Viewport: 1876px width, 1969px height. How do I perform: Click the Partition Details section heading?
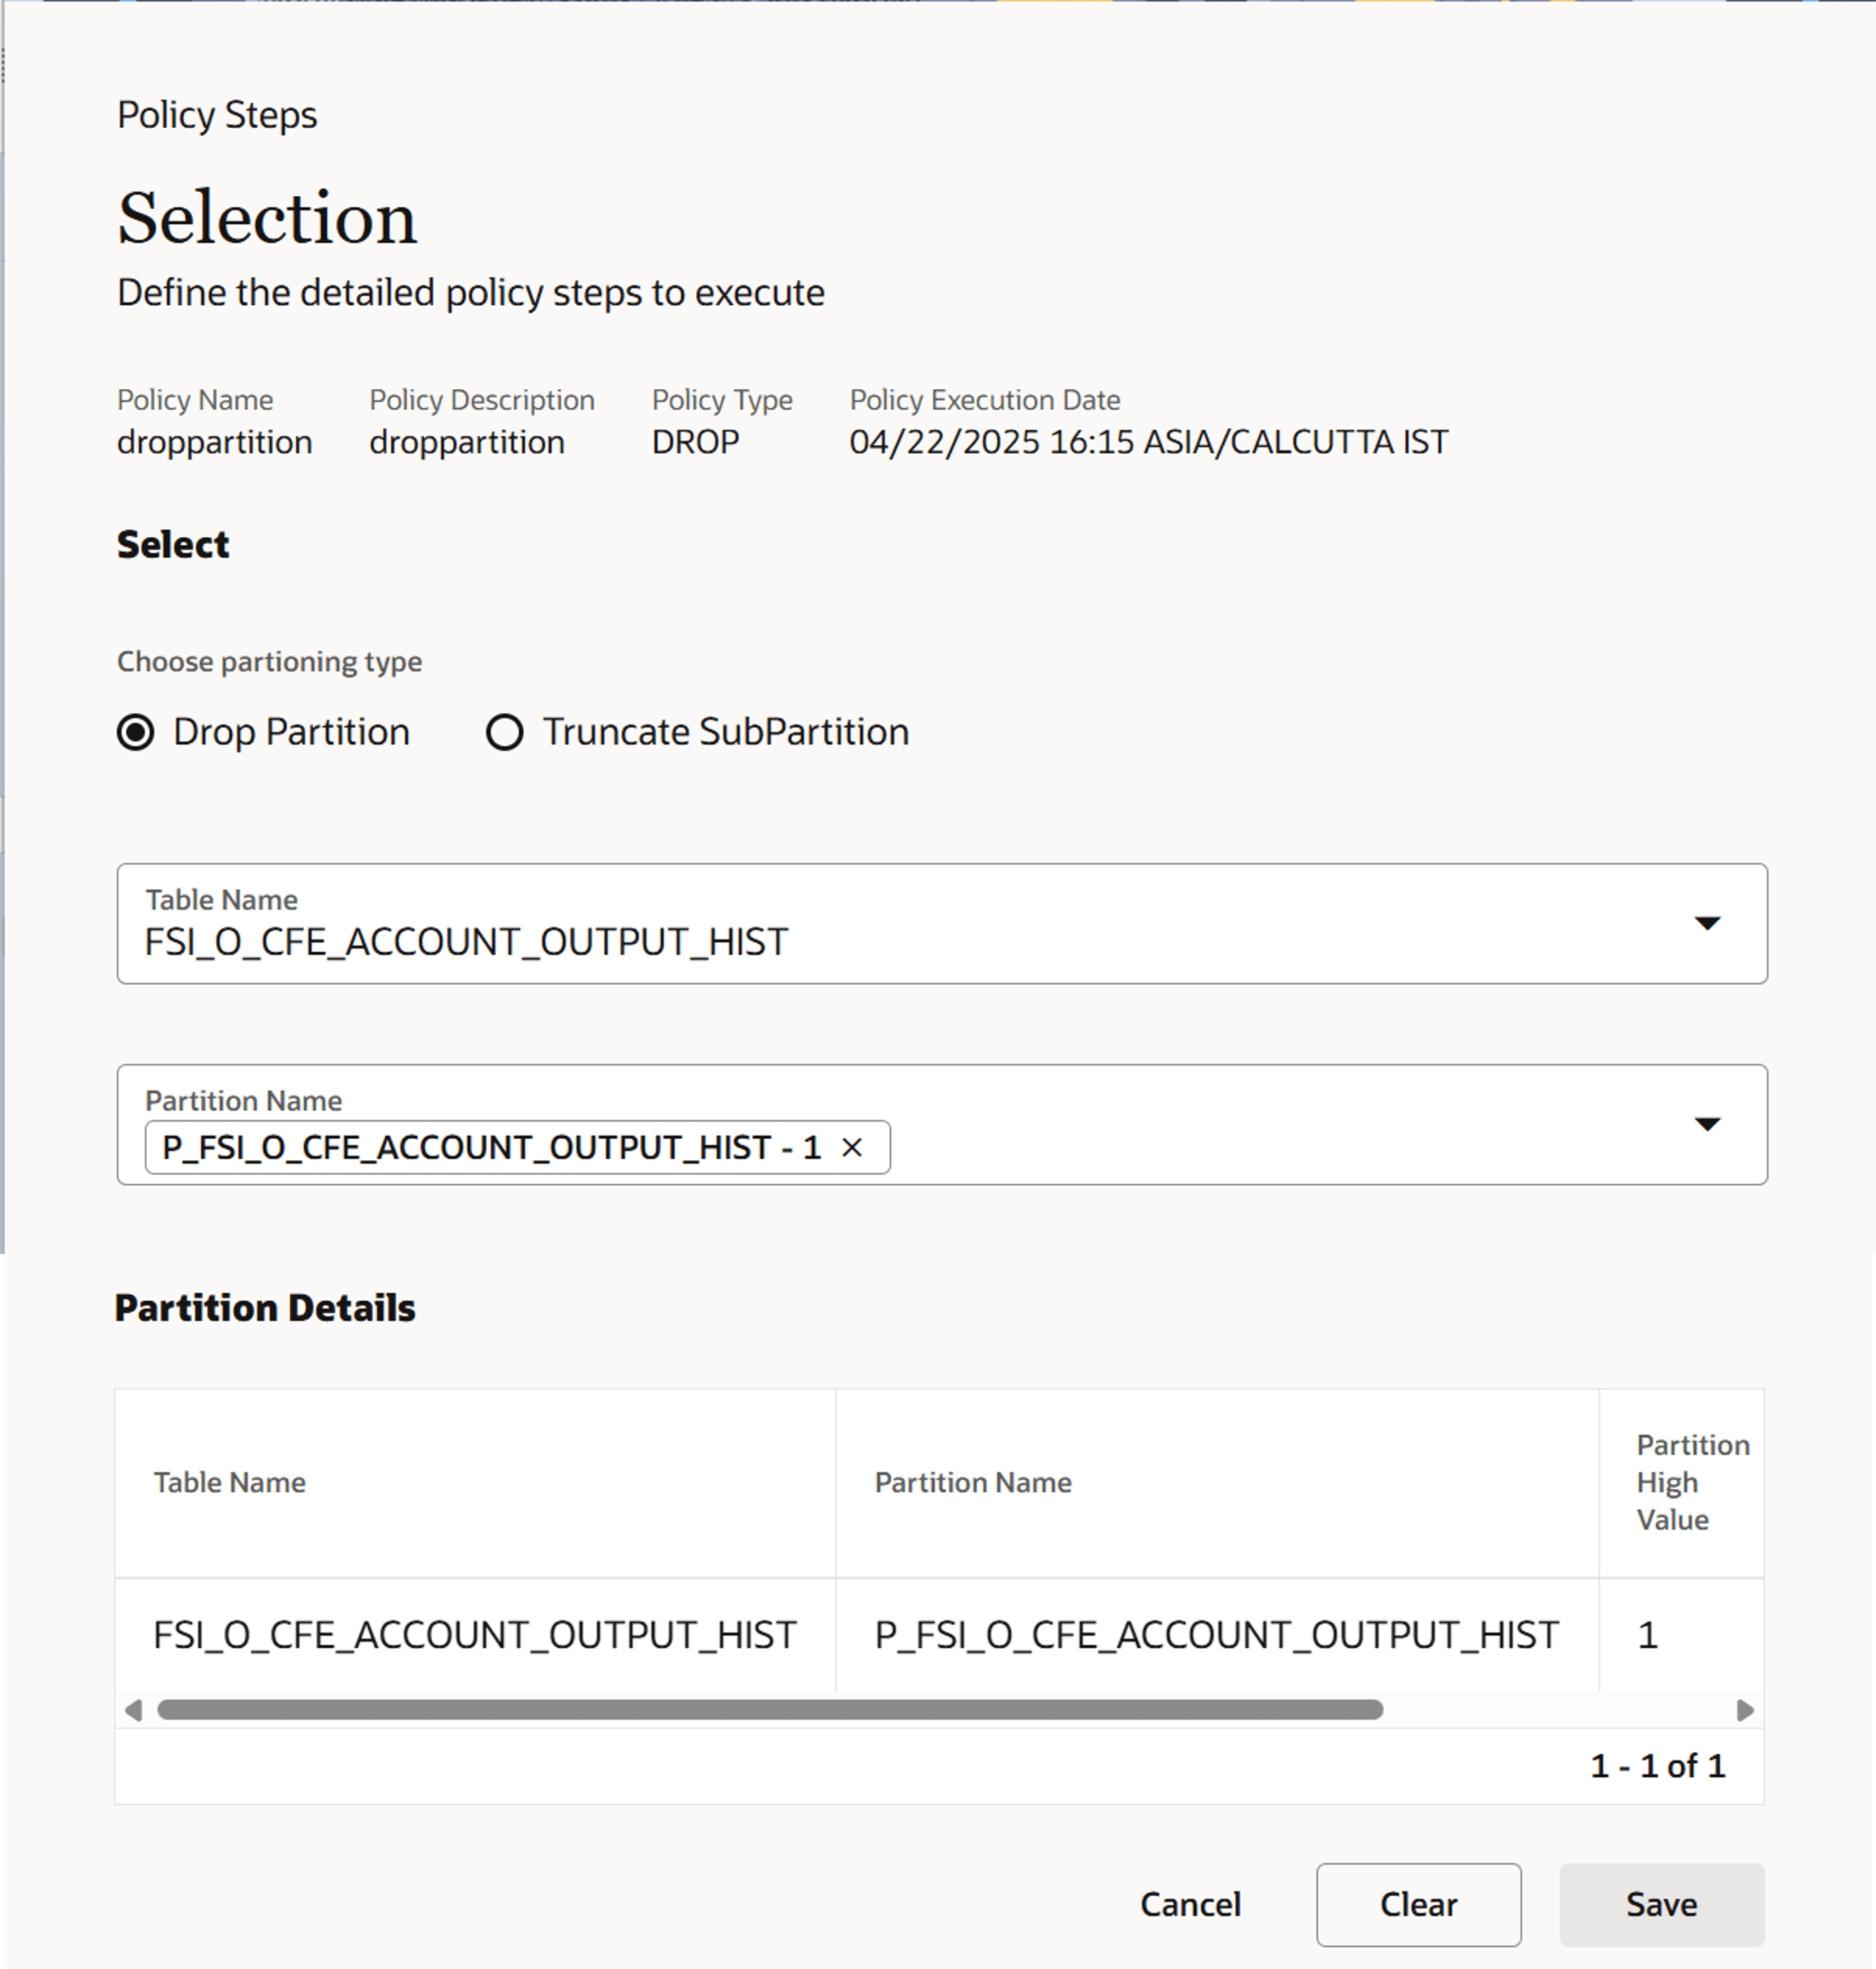click(265, 1307)
